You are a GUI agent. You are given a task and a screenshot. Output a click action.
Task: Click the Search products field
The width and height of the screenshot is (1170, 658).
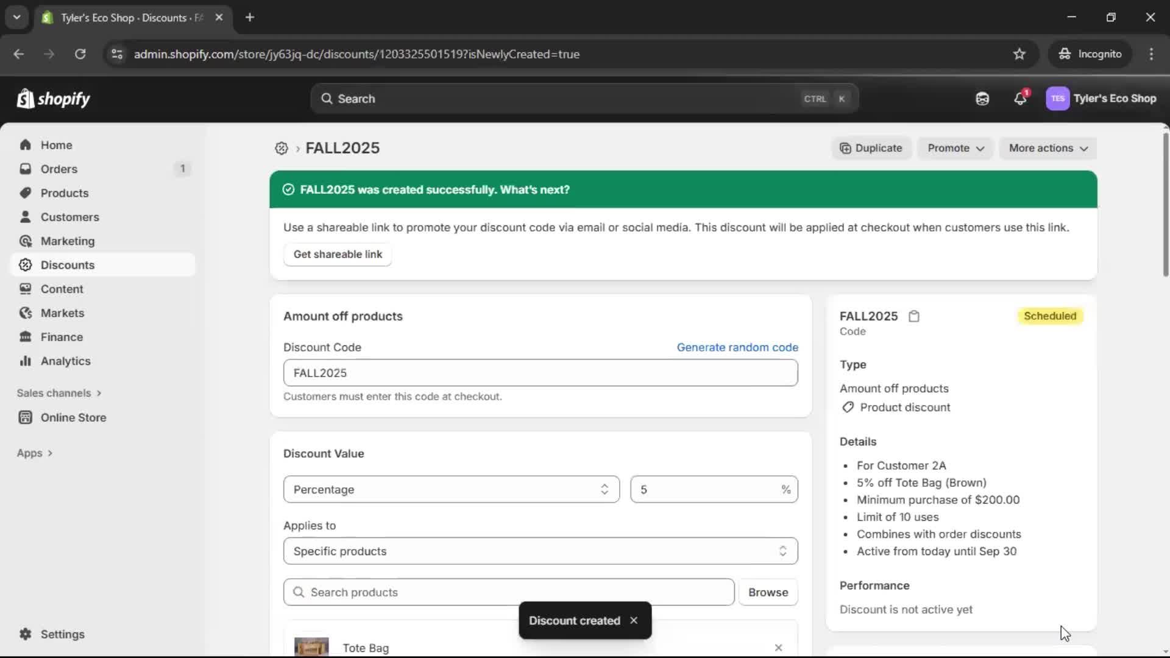coord(509,592)
